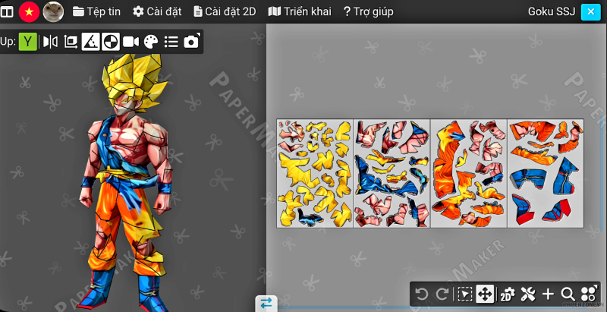Expand the four-circles options menu
The image size is (607, 312).
tap(589, 294)
